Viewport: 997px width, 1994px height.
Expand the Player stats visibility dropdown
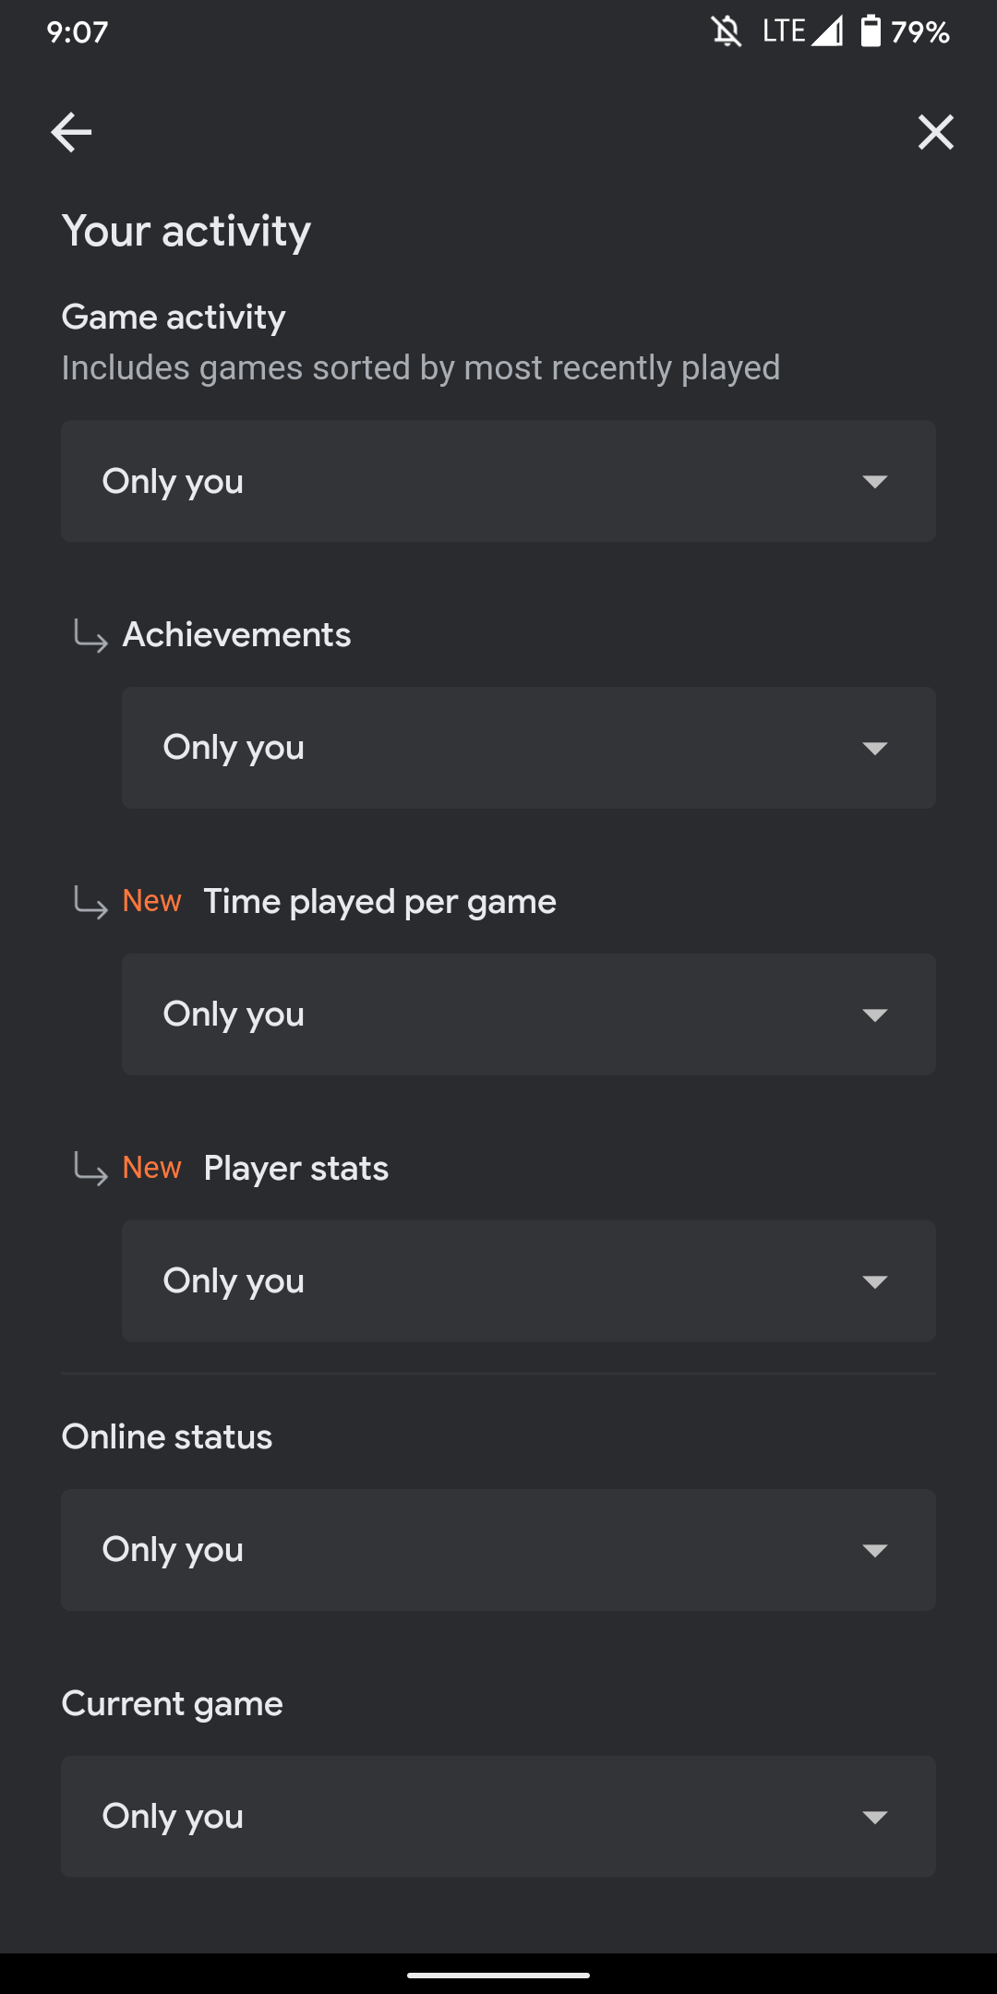coord(528,1281)
